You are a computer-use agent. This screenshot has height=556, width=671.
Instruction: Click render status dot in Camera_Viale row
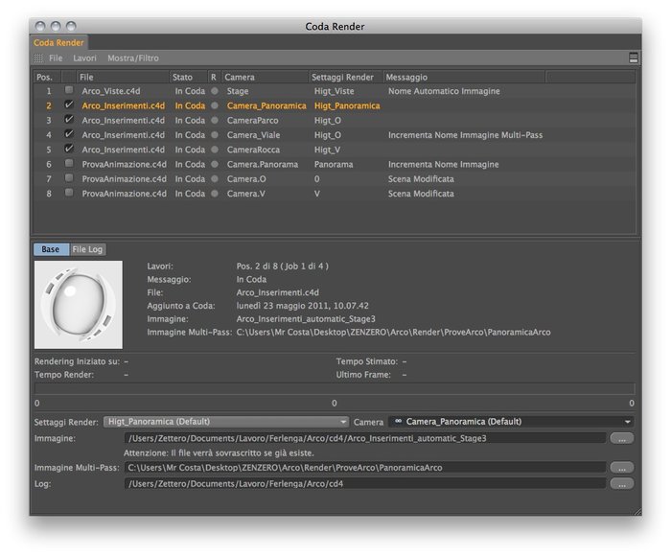click(215, 135)
